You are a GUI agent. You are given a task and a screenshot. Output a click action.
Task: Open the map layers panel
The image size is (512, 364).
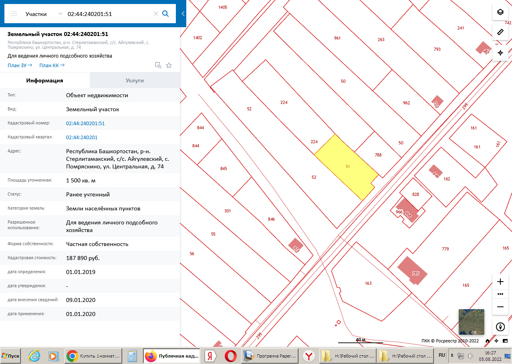500,12
